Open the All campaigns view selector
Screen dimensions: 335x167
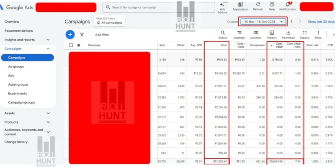coord(109,21)
